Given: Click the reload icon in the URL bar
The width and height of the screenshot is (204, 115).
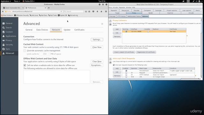Looking at the screenshot, I should coord(61,11).
